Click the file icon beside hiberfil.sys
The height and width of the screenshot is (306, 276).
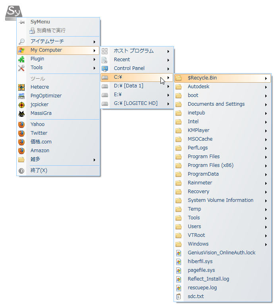(x=179, y=262)
